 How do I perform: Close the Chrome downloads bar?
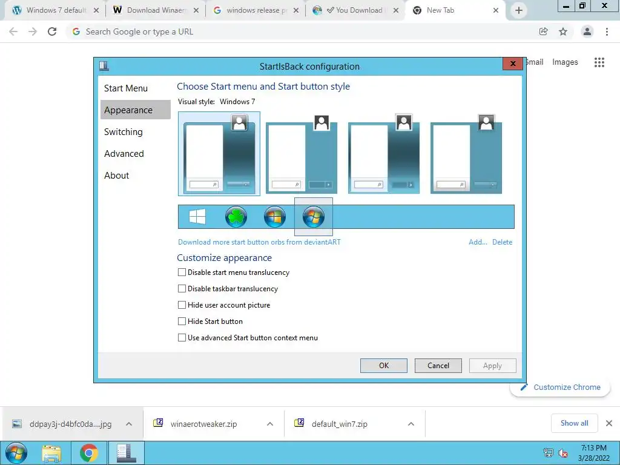pos(609,423)
